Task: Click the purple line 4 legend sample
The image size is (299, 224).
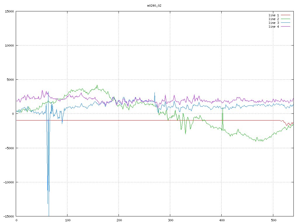Action: tap(286, 27)
